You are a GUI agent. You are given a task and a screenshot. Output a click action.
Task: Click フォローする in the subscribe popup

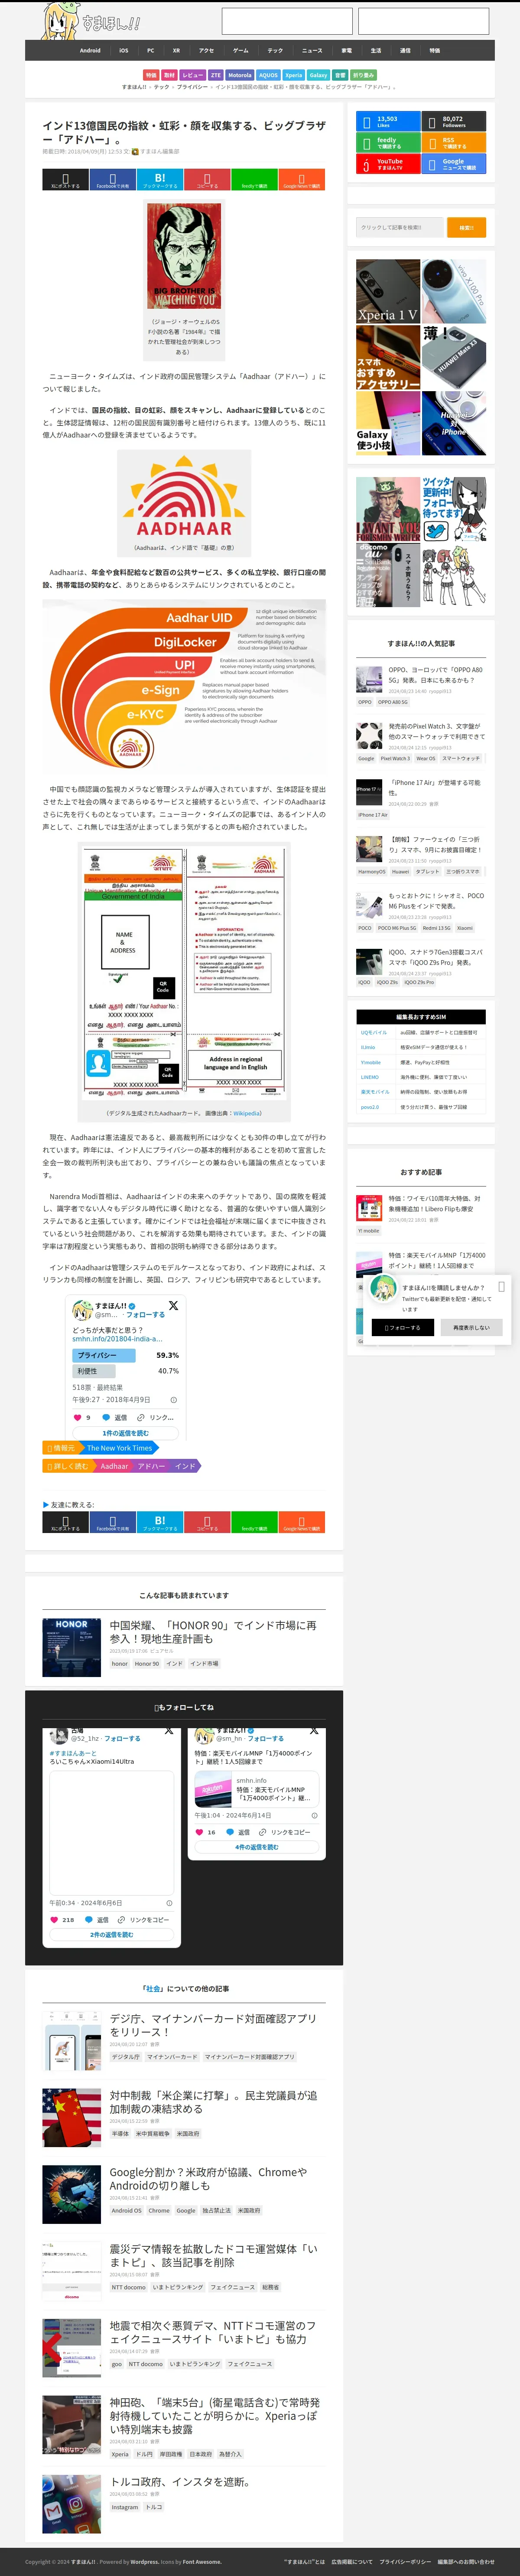(x=402, y=1327)
